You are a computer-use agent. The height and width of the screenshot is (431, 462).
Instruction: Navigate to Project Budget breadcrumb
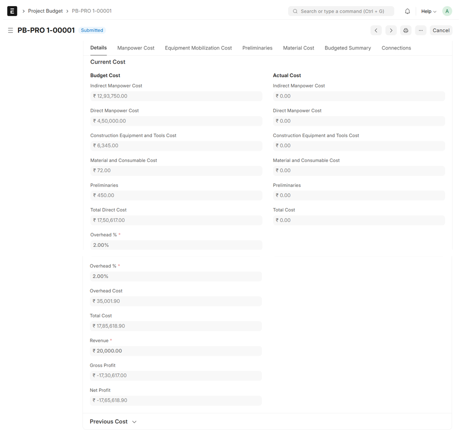point(45,11)
